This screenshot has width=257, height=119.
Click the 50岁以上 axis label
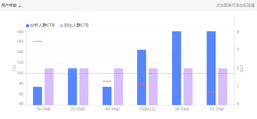(x=147, y=109)
